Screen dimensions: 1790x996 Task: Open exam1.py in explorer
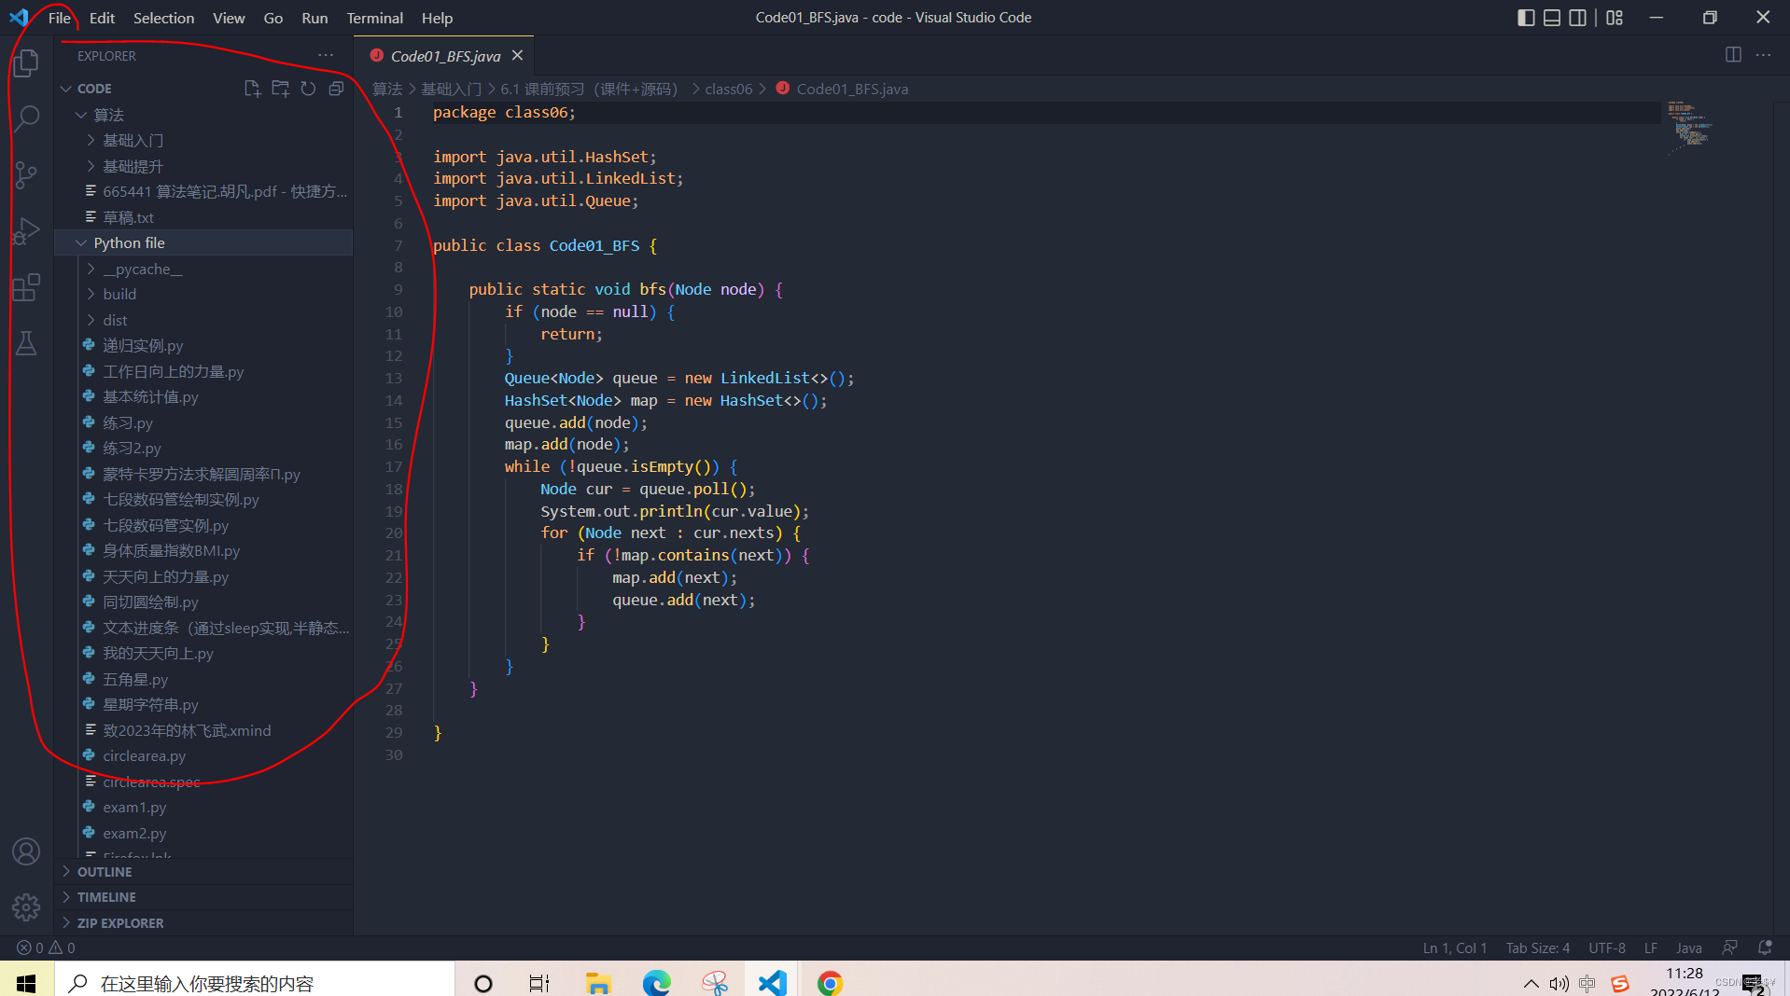point(203,807)
